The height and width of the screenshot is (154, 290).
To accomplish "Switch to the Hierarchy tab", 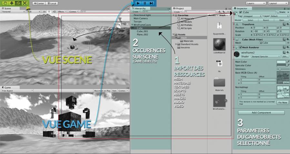I will [x=140, y=8].
